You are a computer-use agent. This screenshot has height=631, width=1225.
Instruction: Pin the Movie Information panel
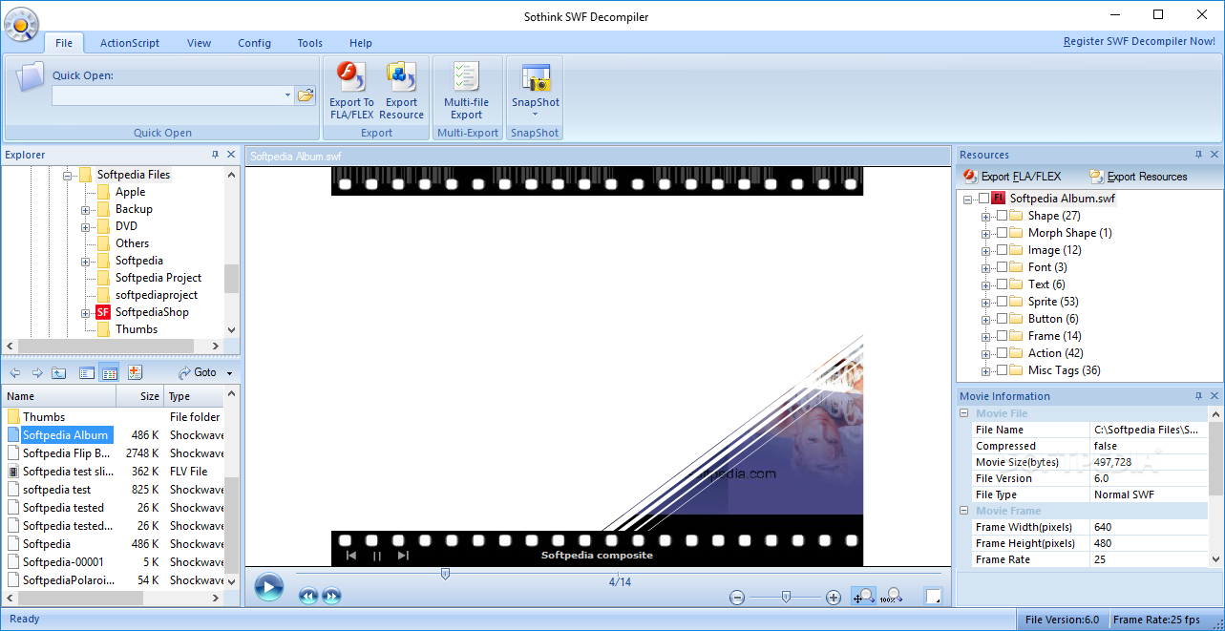coord(1199,396)
